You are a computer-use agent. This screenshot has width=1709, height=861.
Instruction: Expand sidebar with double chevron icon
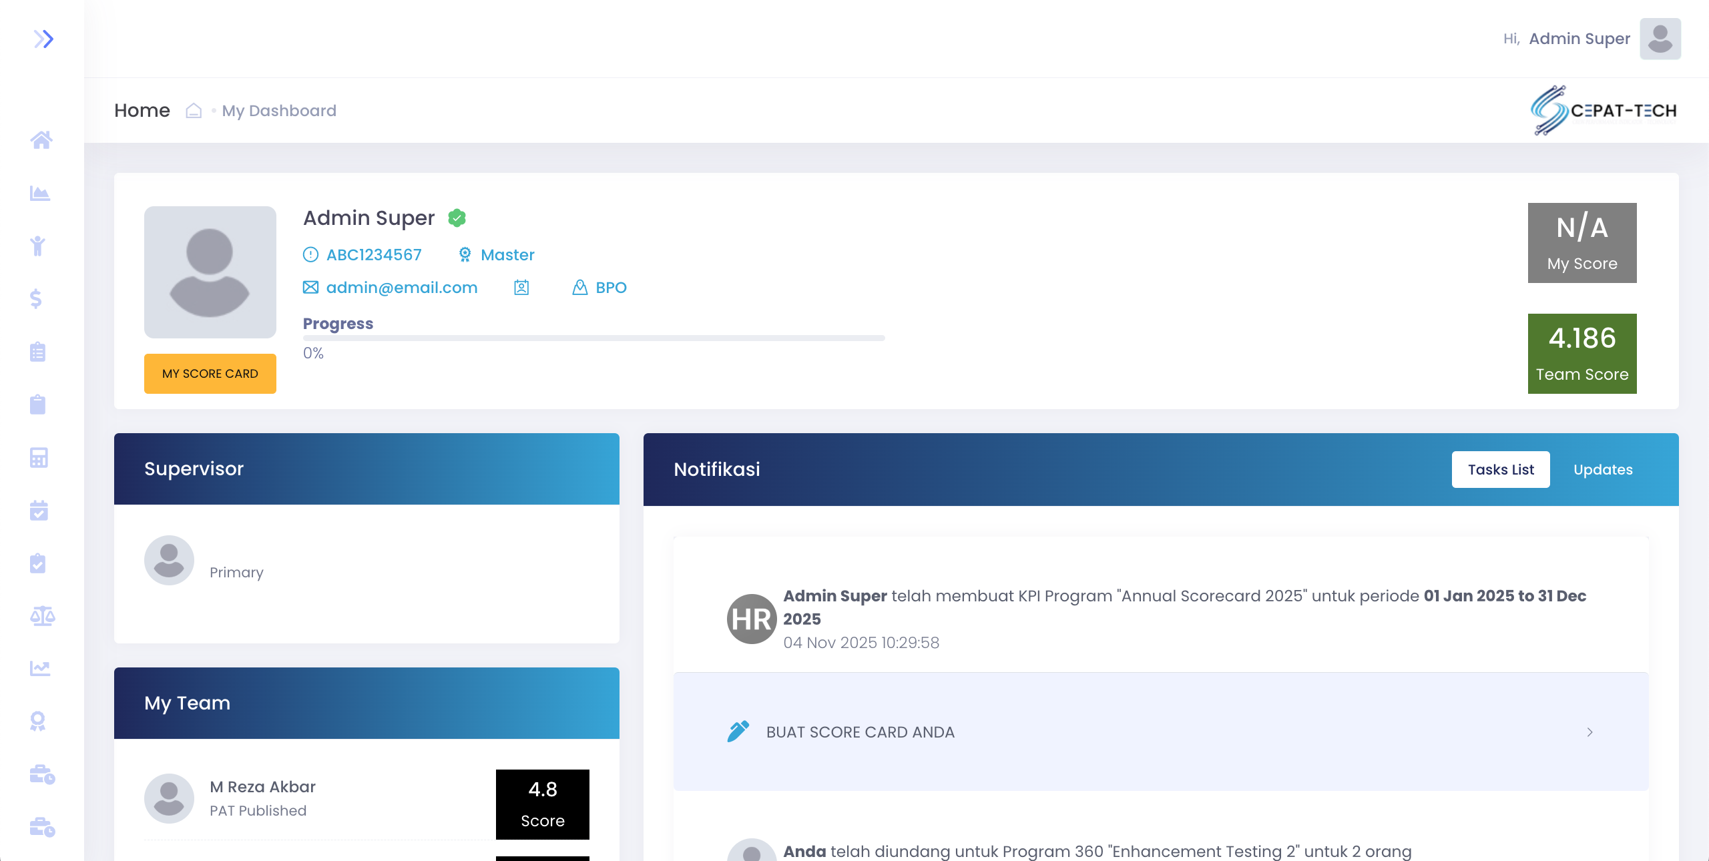(43, 39)
